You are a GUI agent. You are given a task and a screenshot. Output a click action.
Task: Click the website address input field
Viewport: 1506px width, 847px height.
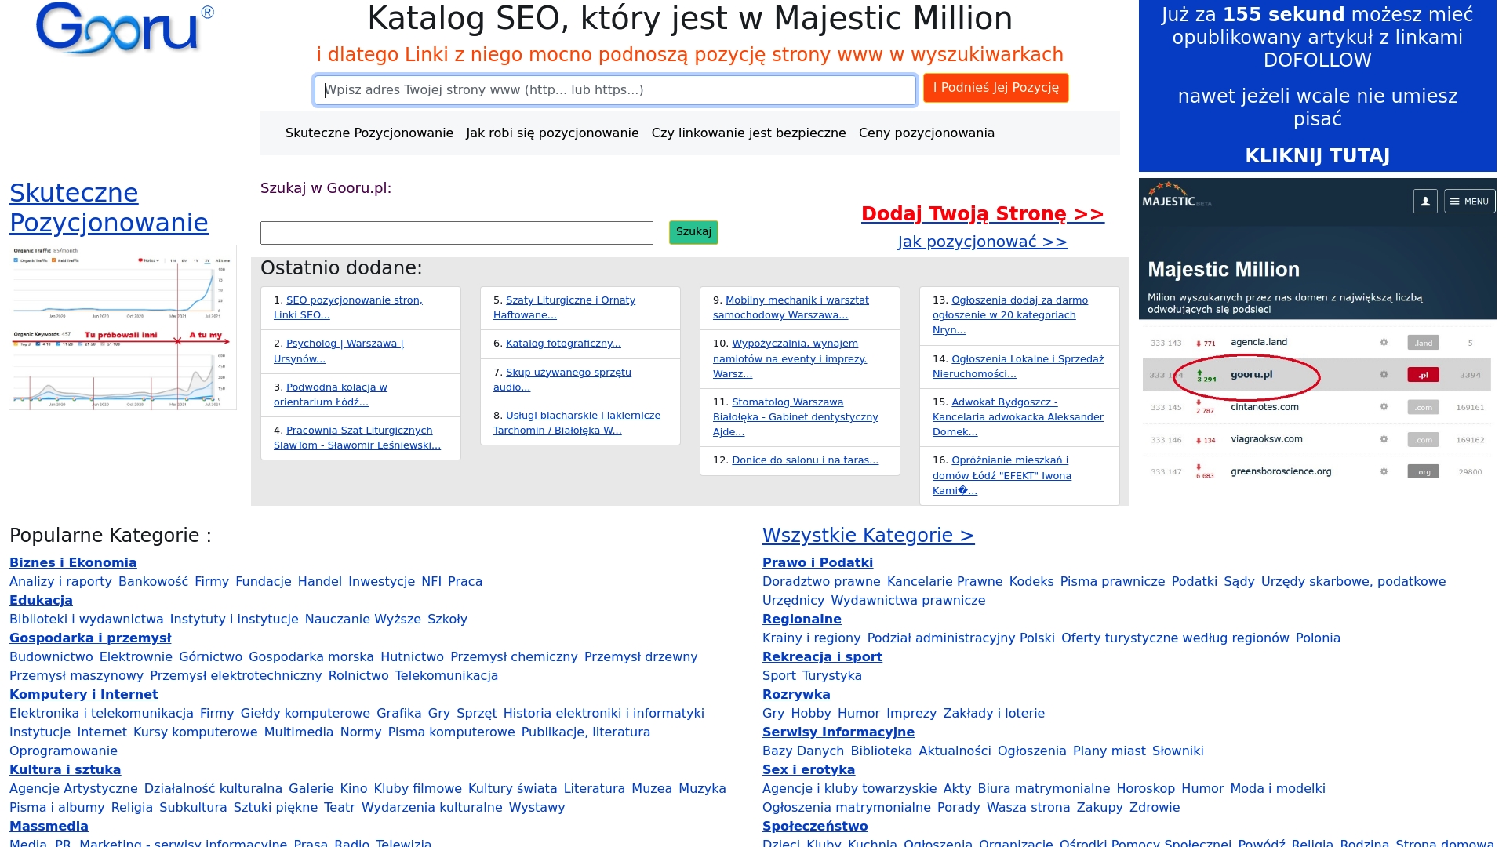(x=615, y=90)
